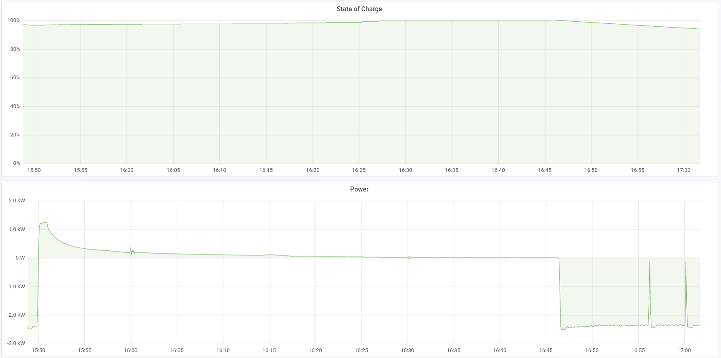Click the 0 W y-axis label
The height and width of the screenshot is (358, 721).
pos(20,258)
